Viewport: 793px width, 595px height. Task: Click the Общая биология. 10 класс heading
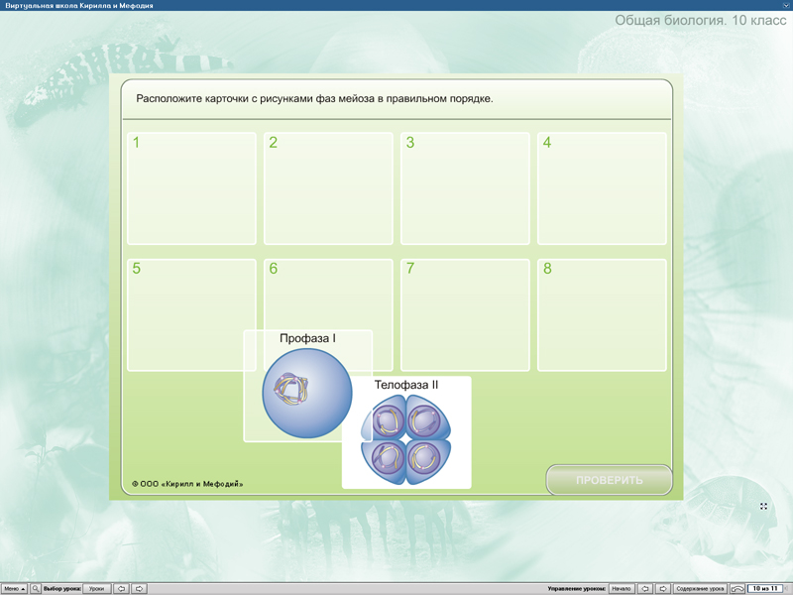tap(701, 20)
